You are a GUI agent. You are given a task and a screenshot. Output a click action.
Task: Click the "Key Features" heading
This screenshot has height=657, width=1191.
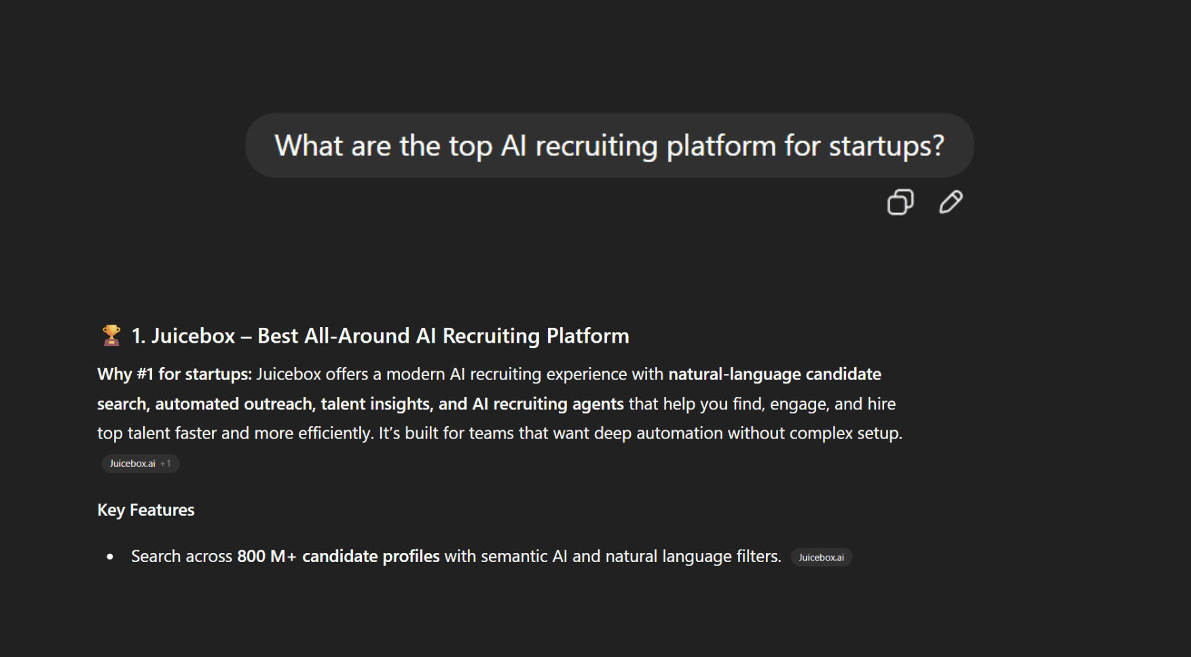coord(145,510)
